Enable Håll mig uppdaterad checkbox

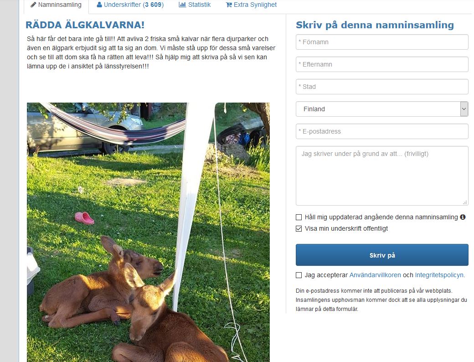pyautogui.click(x=299, y=217)
